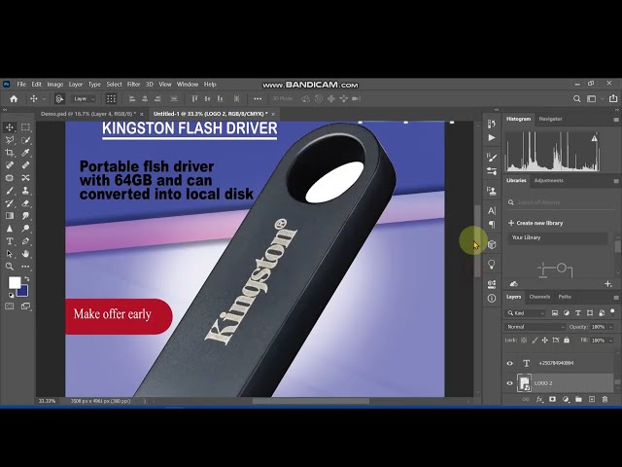622x467 pixels.
Task: Open the Filter menu
Action: pos(134,85)
